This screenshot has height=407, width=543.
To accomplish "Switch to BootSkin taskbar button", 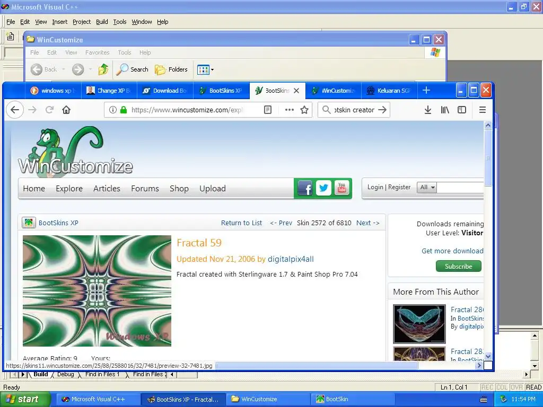I will (x=352, y=400).
